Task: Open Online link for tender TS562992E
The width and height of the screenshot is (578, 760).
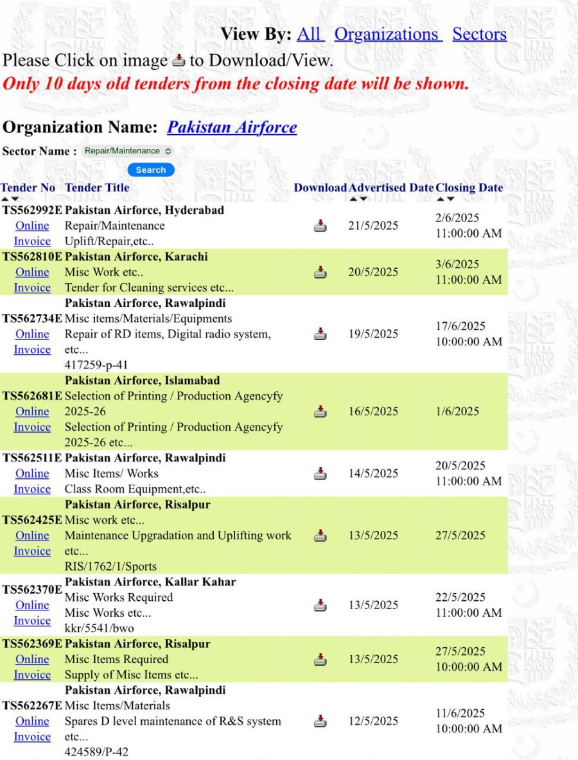Action: click(x=32, y=226)
